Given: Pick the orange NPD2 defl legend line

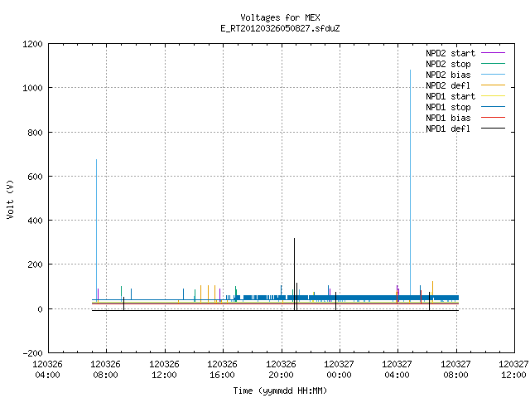Looking at the screenshot, I should 494,85.
